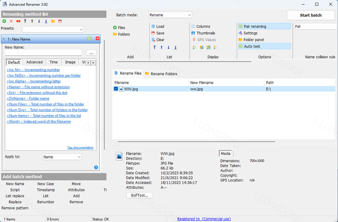Show Thumbnails view
Viewport: 338px width, 222px height.
(x=203, y=33)
